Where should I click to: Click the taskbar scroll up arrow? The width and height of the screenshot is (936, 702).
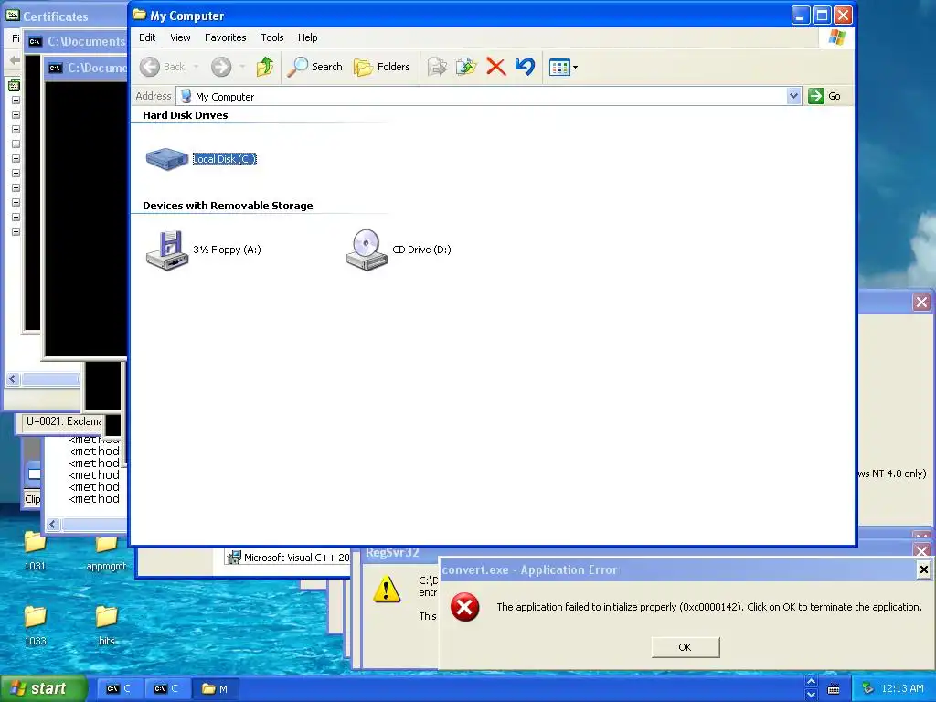[811, 682]
